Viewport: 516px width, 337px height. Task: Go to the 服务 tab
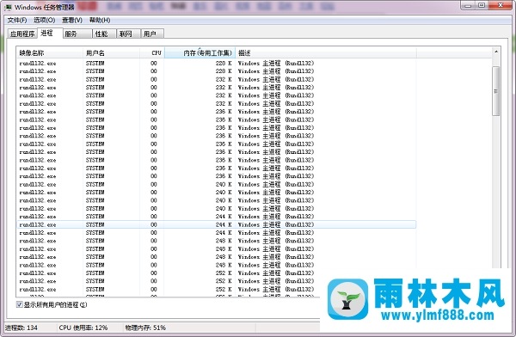pos(77,34)
